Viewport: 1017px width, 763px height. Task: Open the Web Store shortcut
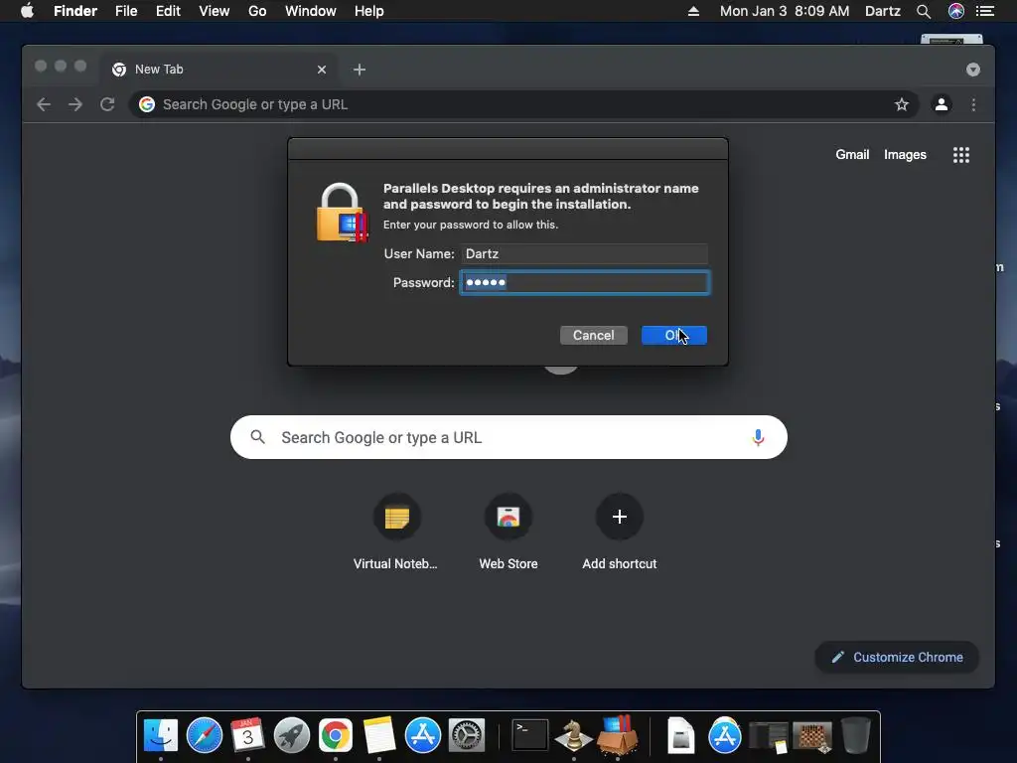coord(508,533)
